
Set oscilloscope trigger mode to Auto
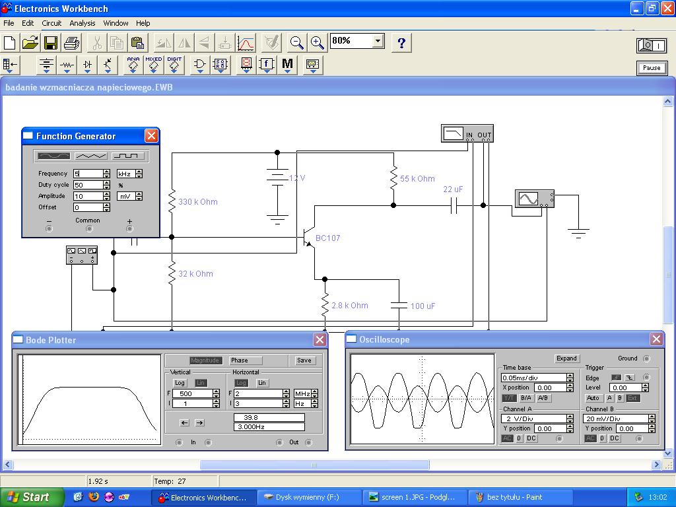click(x=593, y=398)
